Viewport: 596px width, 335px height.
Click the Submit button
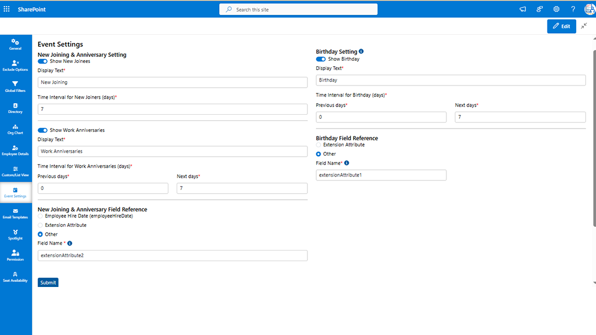point(47,282)
